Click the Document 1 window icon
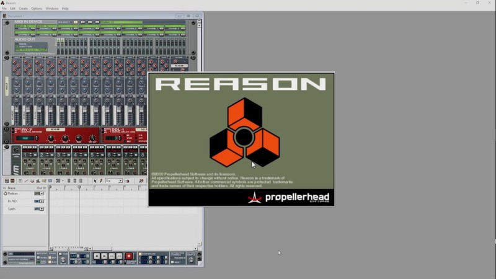 coord(4,16)
